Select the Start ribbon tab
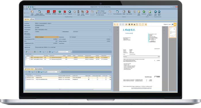The height and width of the screenshot is (108, 201). 30,9
